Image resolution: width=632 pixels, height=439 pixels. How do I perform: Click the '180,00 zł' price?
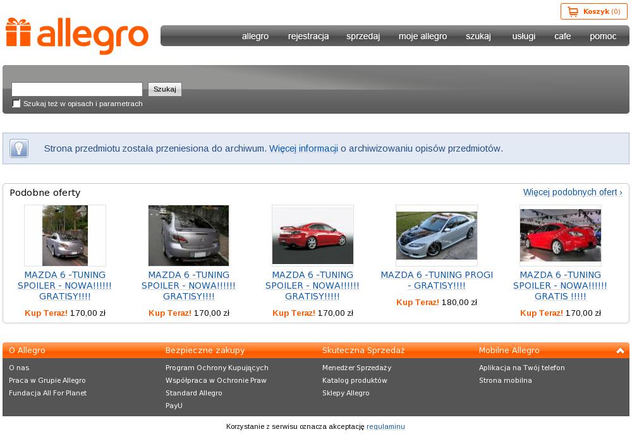(459, 303)
